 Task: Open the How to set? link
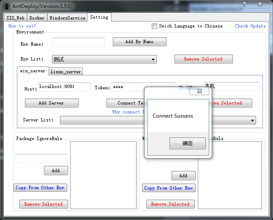pyautogui.click(x=22, y=26)
